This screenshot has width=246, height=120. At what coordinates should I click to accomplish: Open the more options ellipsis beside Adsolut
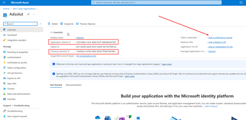coord(34,14)
